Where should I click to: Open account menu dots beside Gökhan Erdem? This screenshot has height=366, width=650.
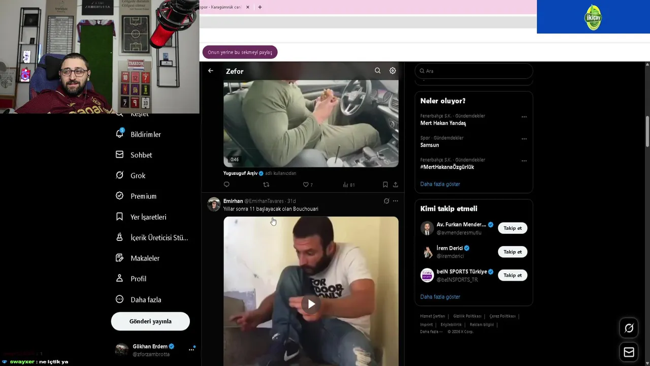(191, 349)
